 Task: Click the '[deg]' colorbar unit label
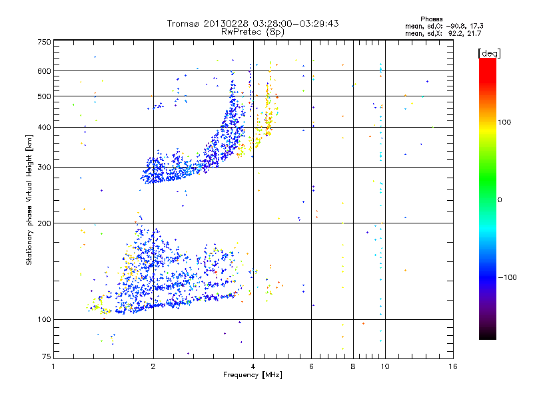489,53
